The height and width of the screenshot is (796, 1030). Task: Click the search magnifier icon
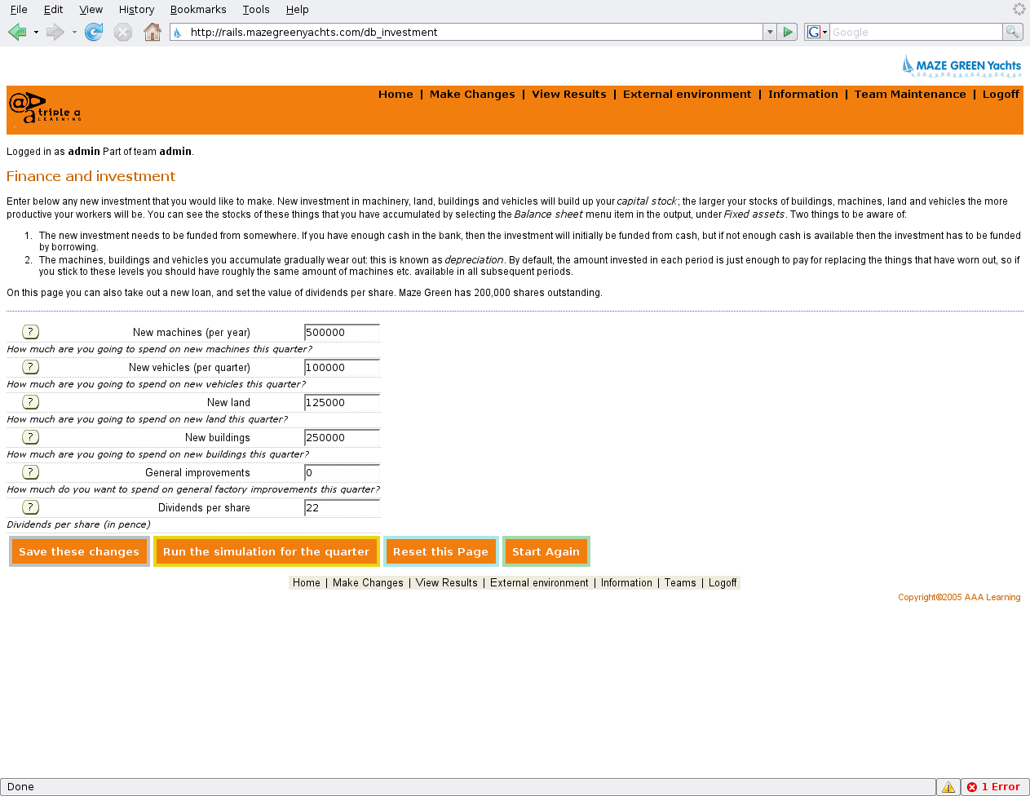[x=1012, y=32]
